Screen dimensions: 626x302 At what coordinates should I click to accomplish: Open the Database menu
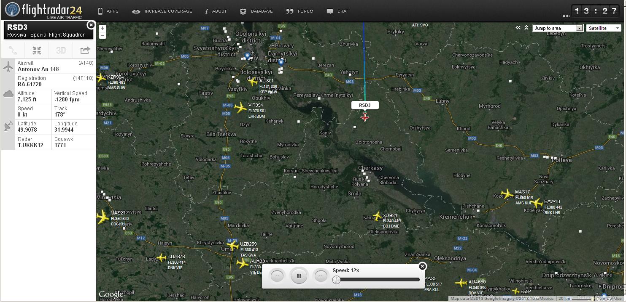point(256,11)
